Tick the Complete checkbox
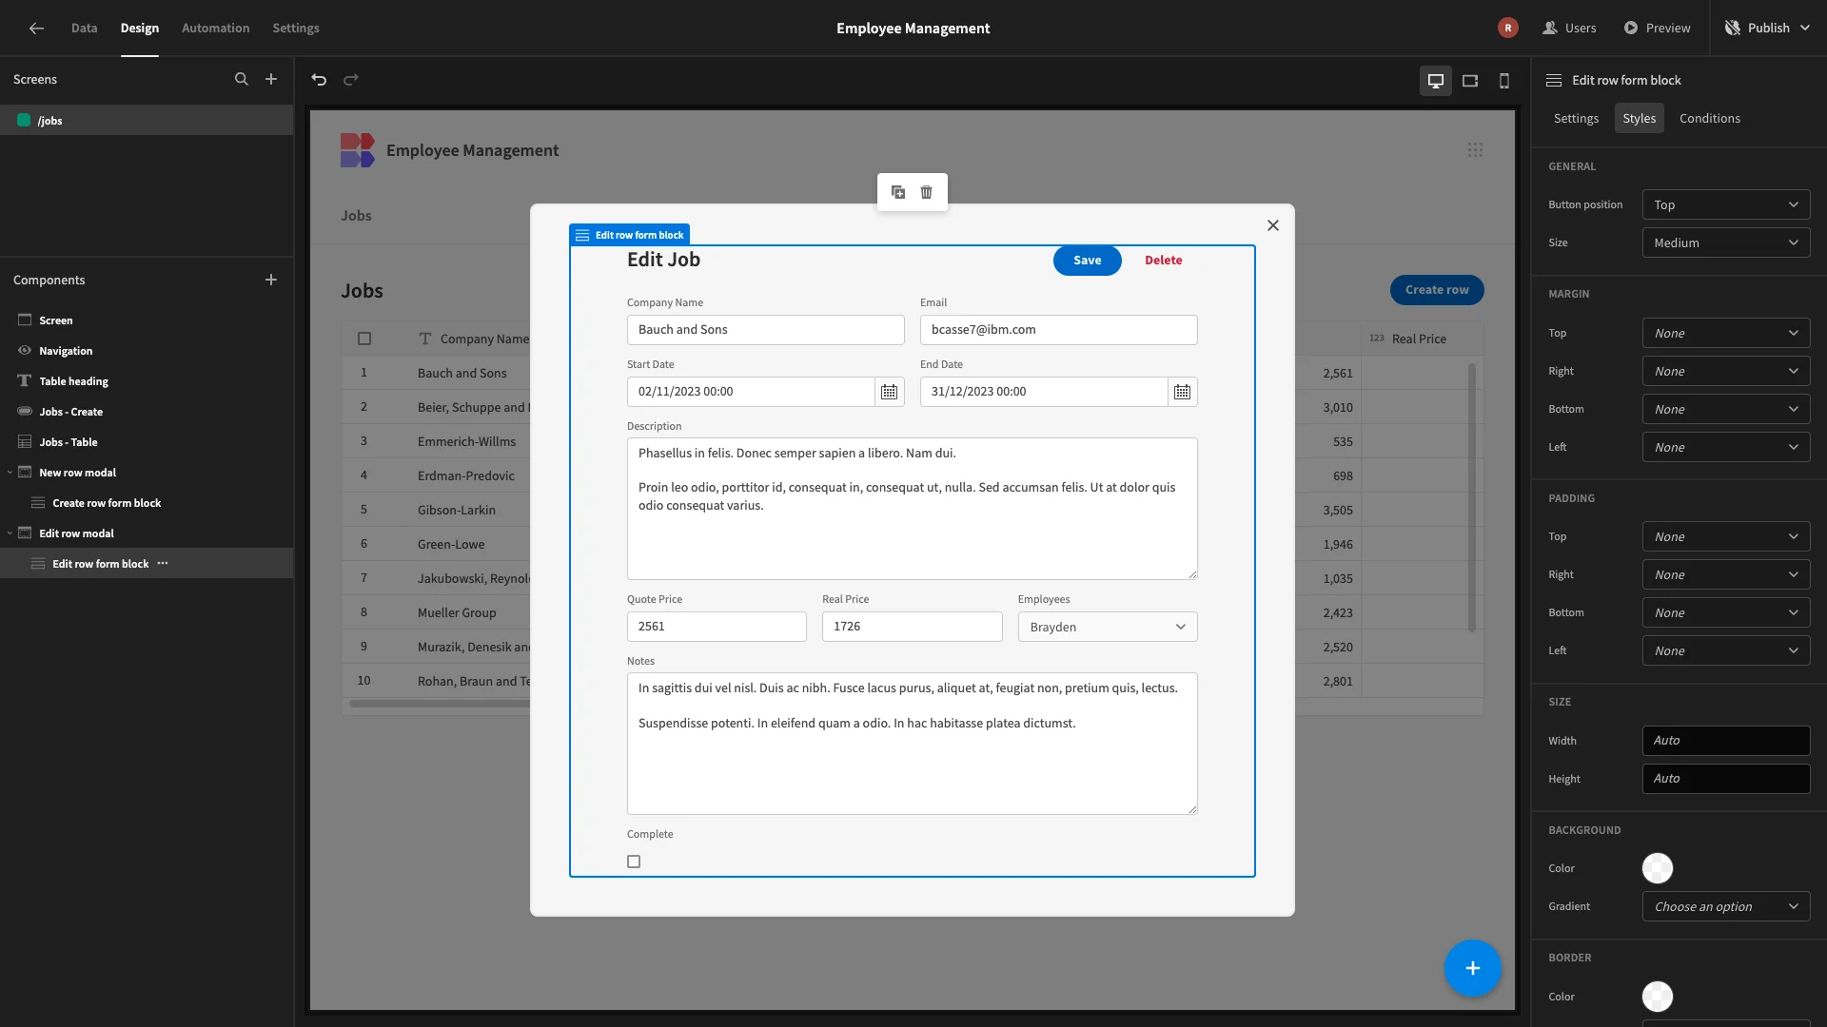 pyautogui.click(x=634, y=862)
